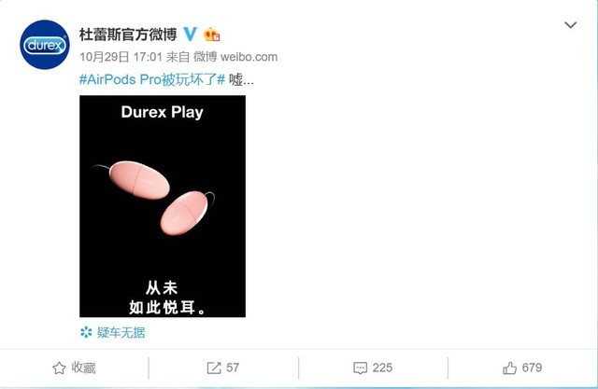Viewport: 598px width, 389px height.
Task: Click the repost count 57
Action: (x=233, y=368)
